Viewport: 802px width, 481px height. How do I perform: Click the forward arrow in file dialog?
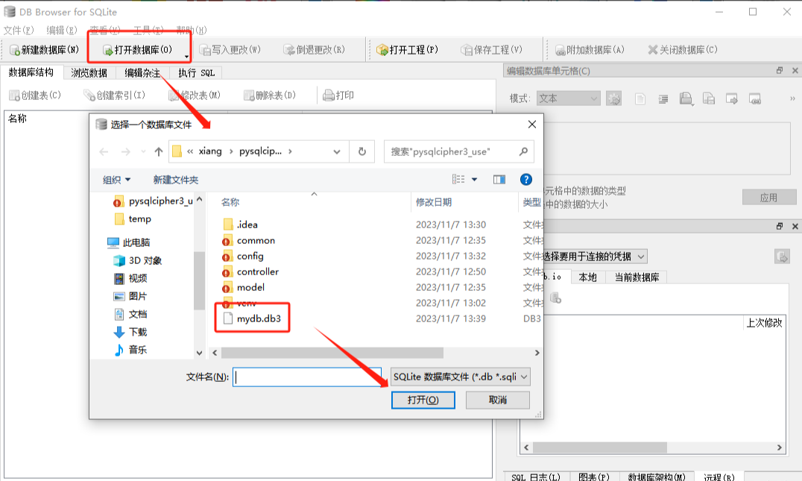[125, 151]
